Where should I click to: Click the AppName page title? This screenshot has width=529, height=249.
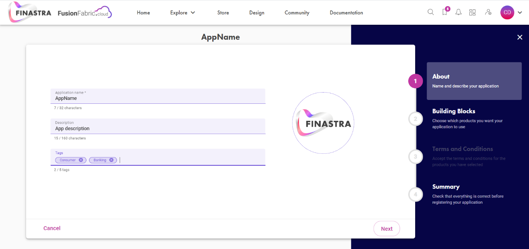pyautogui.click(x=220, y=37)
